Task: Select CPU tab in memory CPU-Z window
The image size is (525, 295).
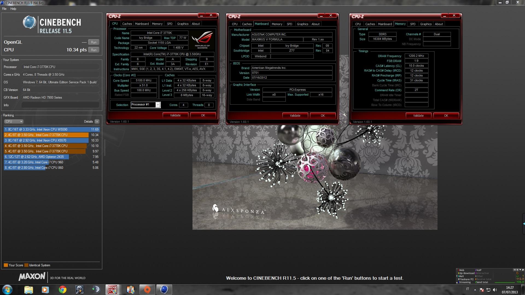Action: point(358,24)
